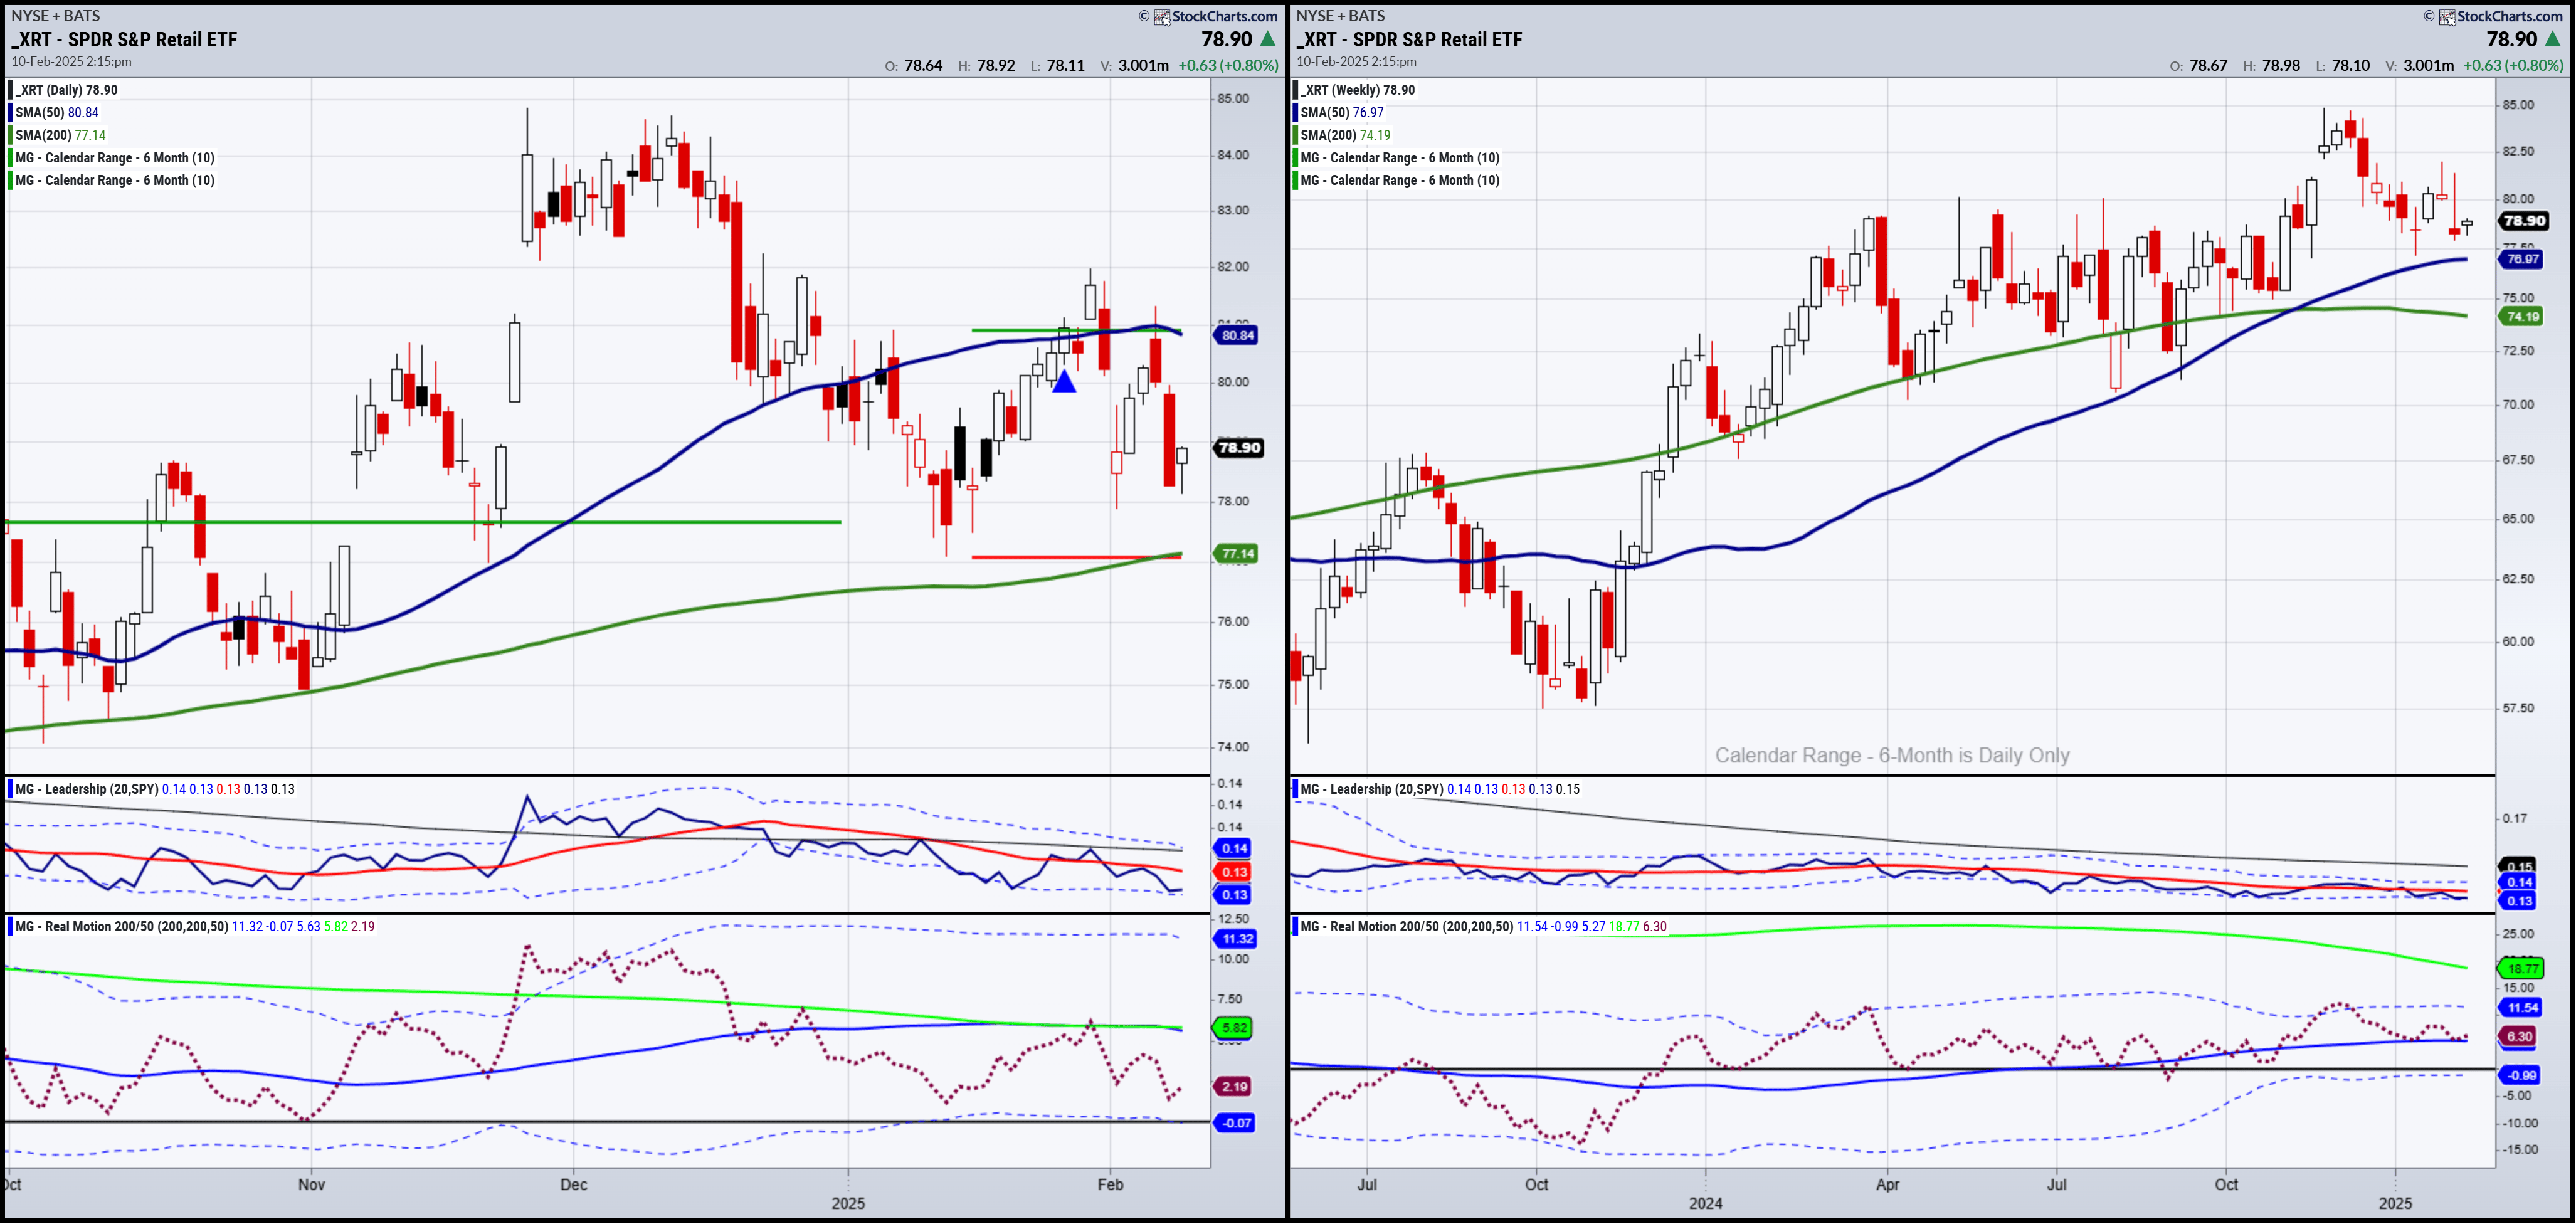Click the SMA(50) 76.97 legend text

(1342, 113)
